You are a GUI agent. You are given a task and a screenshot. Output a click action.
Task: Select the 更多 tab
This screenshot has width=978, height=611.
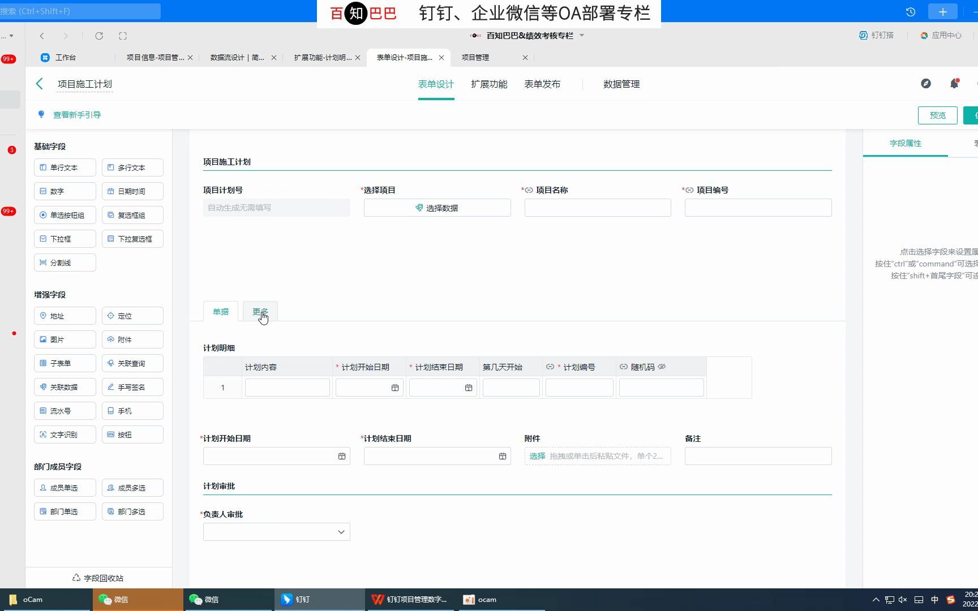[260, 312]
